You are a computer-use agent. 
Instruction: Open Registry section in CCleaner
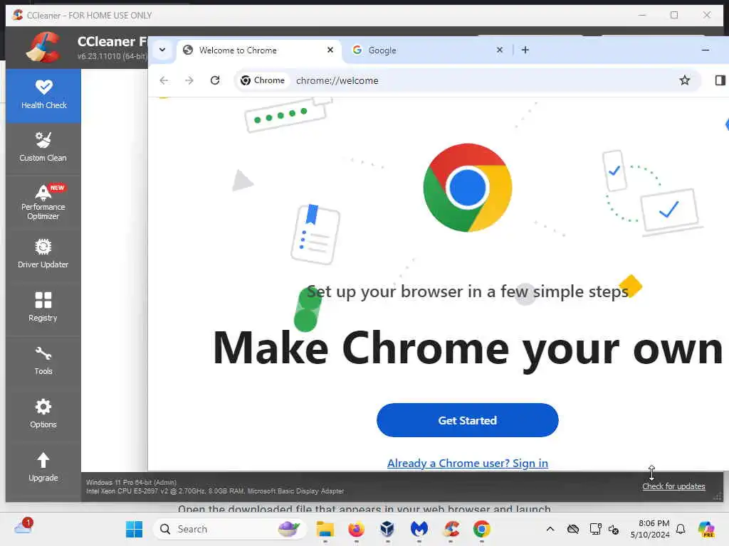pyautogui.click(x=43, y=307)
